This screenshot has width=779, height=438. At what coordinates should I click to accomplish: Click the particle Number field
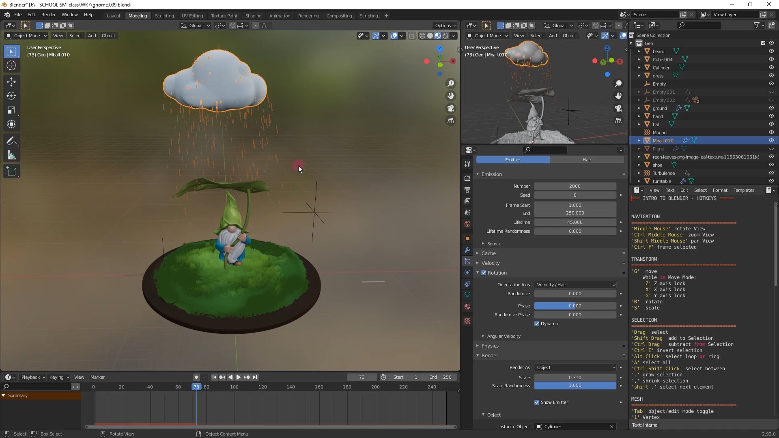click(x=575, y=186)
